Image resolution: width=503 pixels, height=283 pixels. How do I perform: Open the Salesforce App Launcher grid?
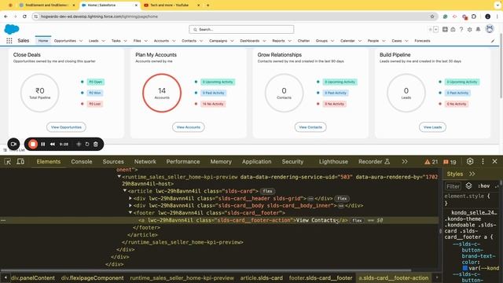(x=9, y=41)
